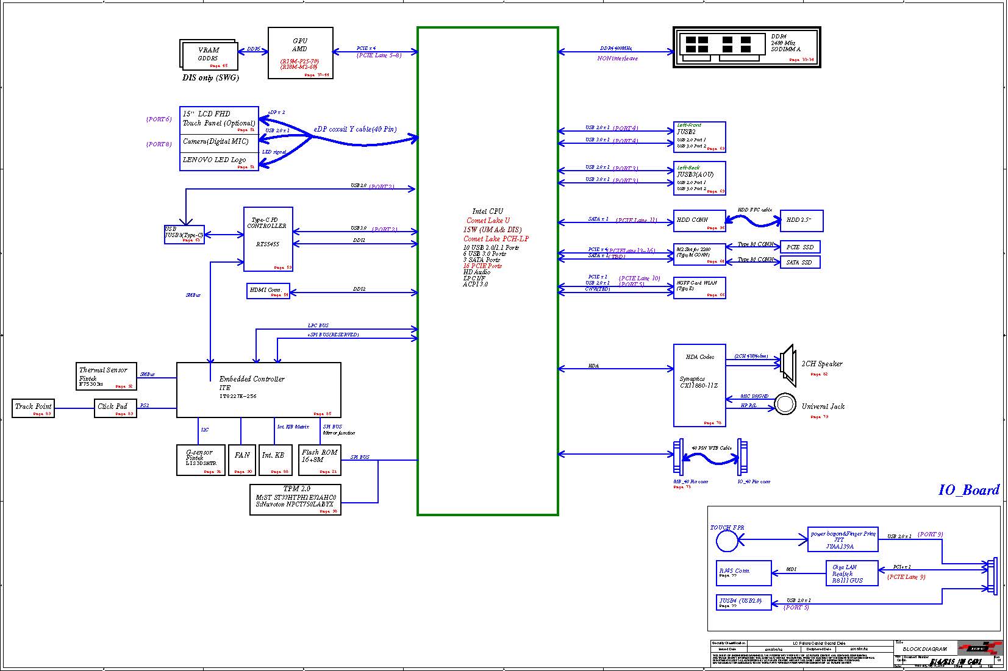Click the Intel CPU Comet Lake U text
Screen dimensions: 1008x671
pos(488,216)
